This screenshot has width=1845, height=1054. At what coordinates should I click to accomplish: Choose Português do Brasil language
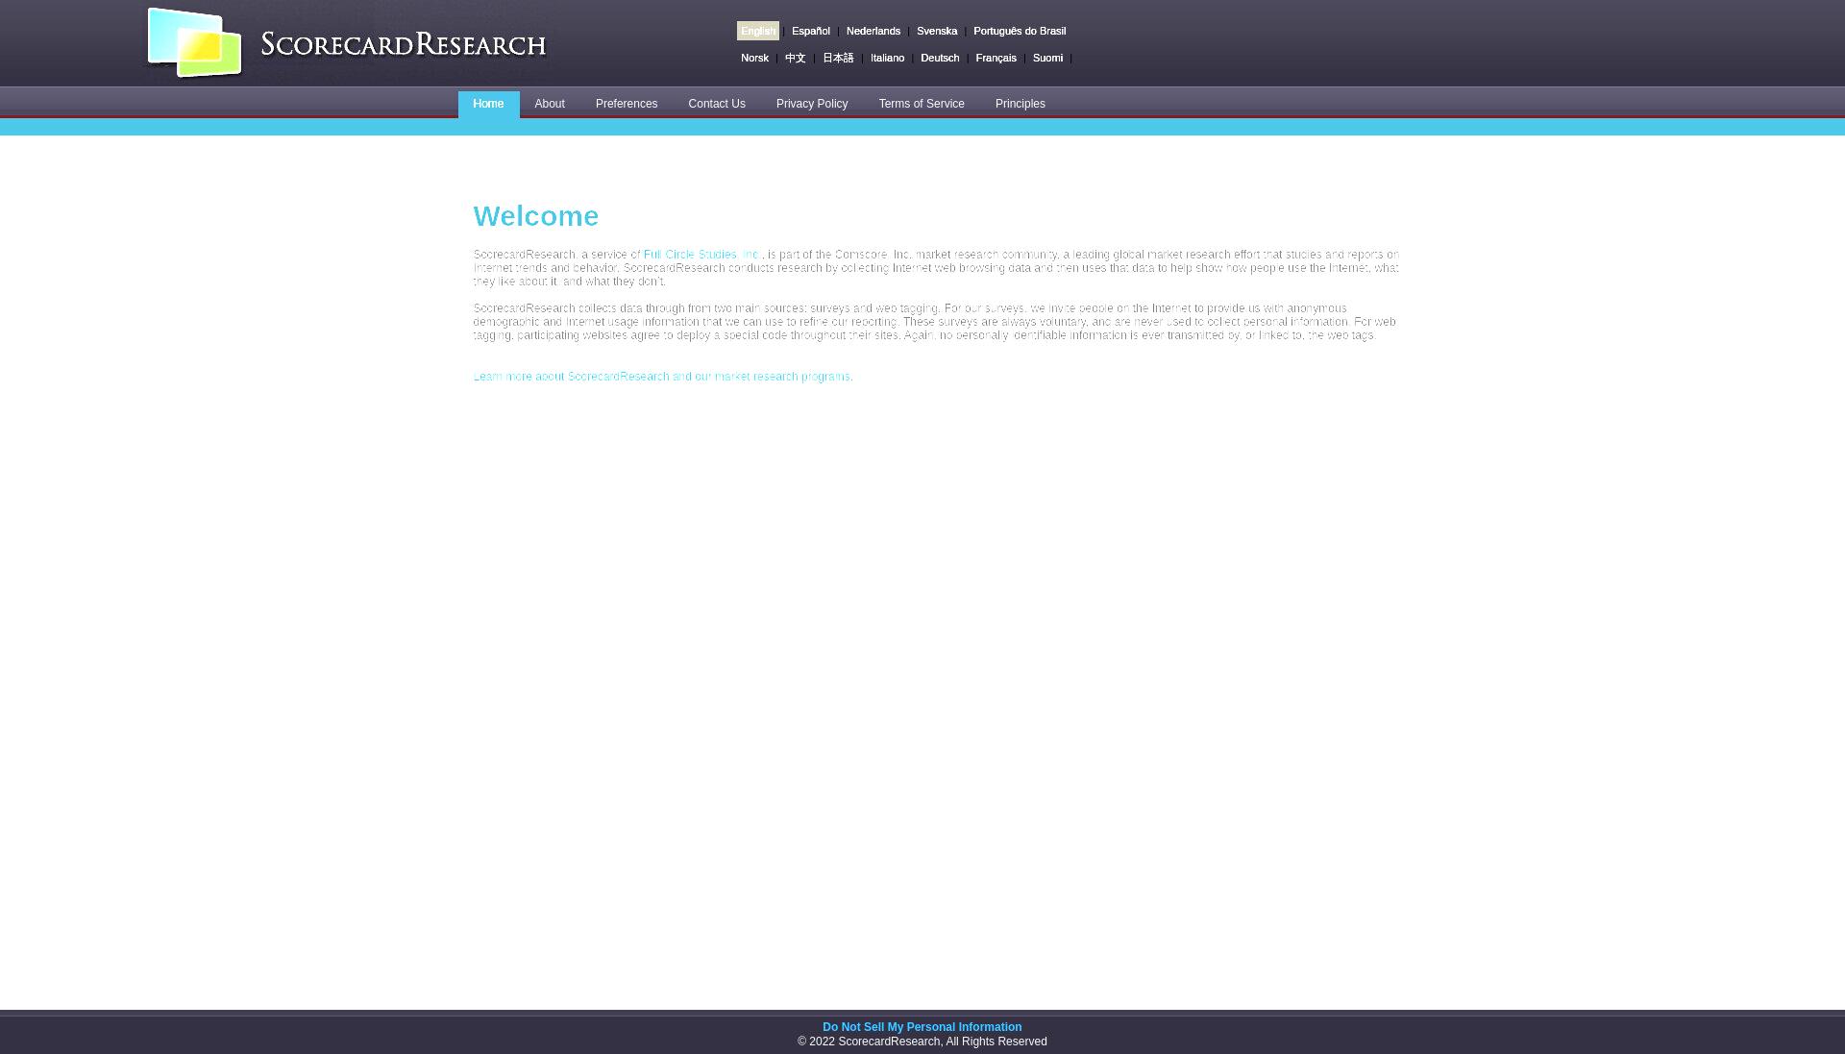tap(1020, 31)
